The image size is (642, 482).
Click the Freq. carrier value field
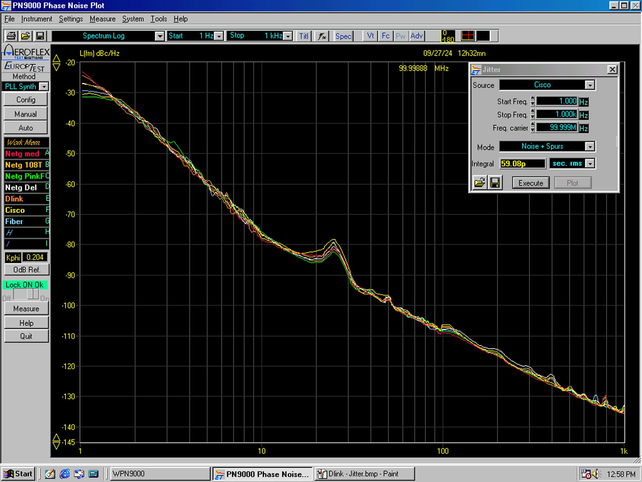point(557,128)
